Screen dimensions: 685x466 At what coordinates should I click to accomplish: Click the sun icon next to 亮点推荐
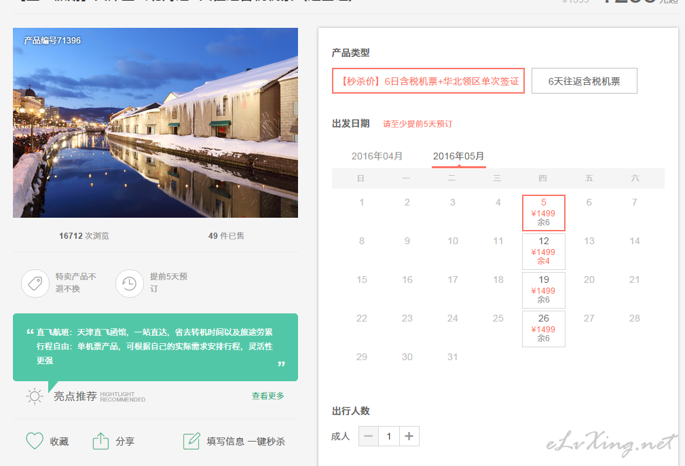[x=35, y=396]
